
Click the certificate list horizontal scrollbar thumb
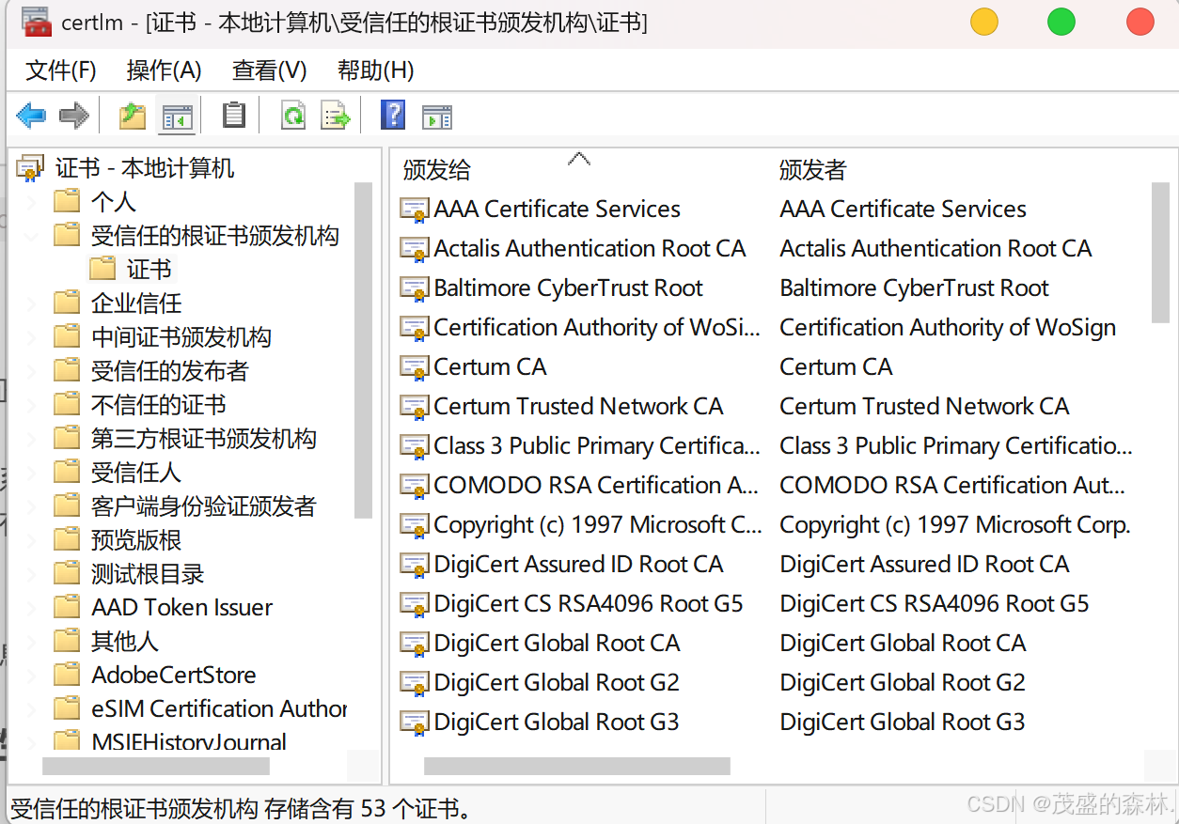(577, 767)
